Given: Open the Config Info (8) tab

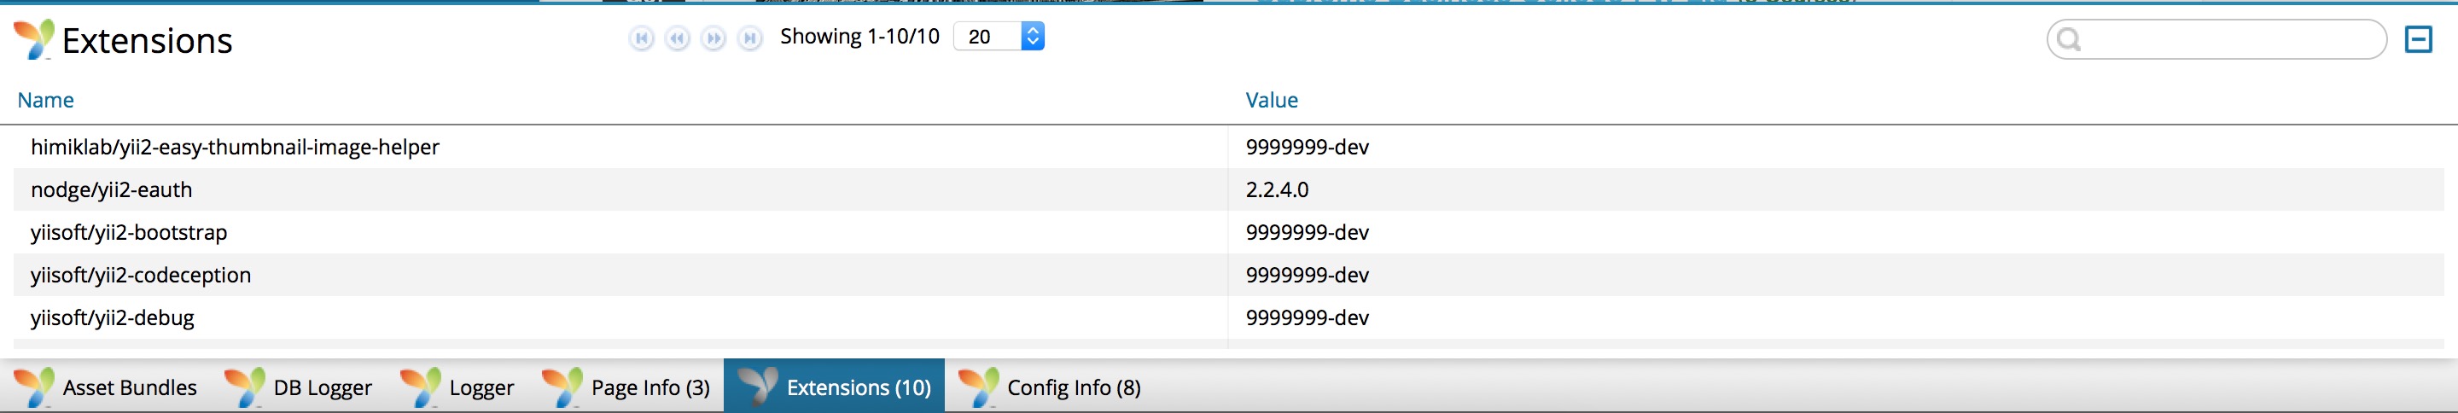Looking at the screenshot, I should tap(1050, 387).
